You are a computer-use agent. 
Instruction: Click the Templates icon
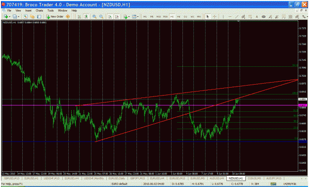pos(134,17)
